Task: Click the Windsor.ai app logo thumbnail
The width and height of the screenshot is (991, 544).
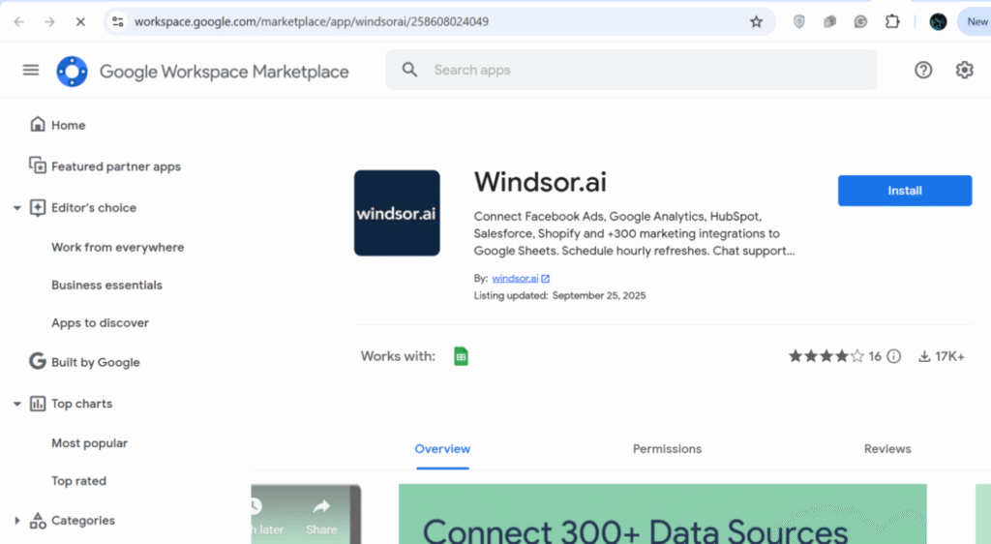Action: click(x=397, y=213)
